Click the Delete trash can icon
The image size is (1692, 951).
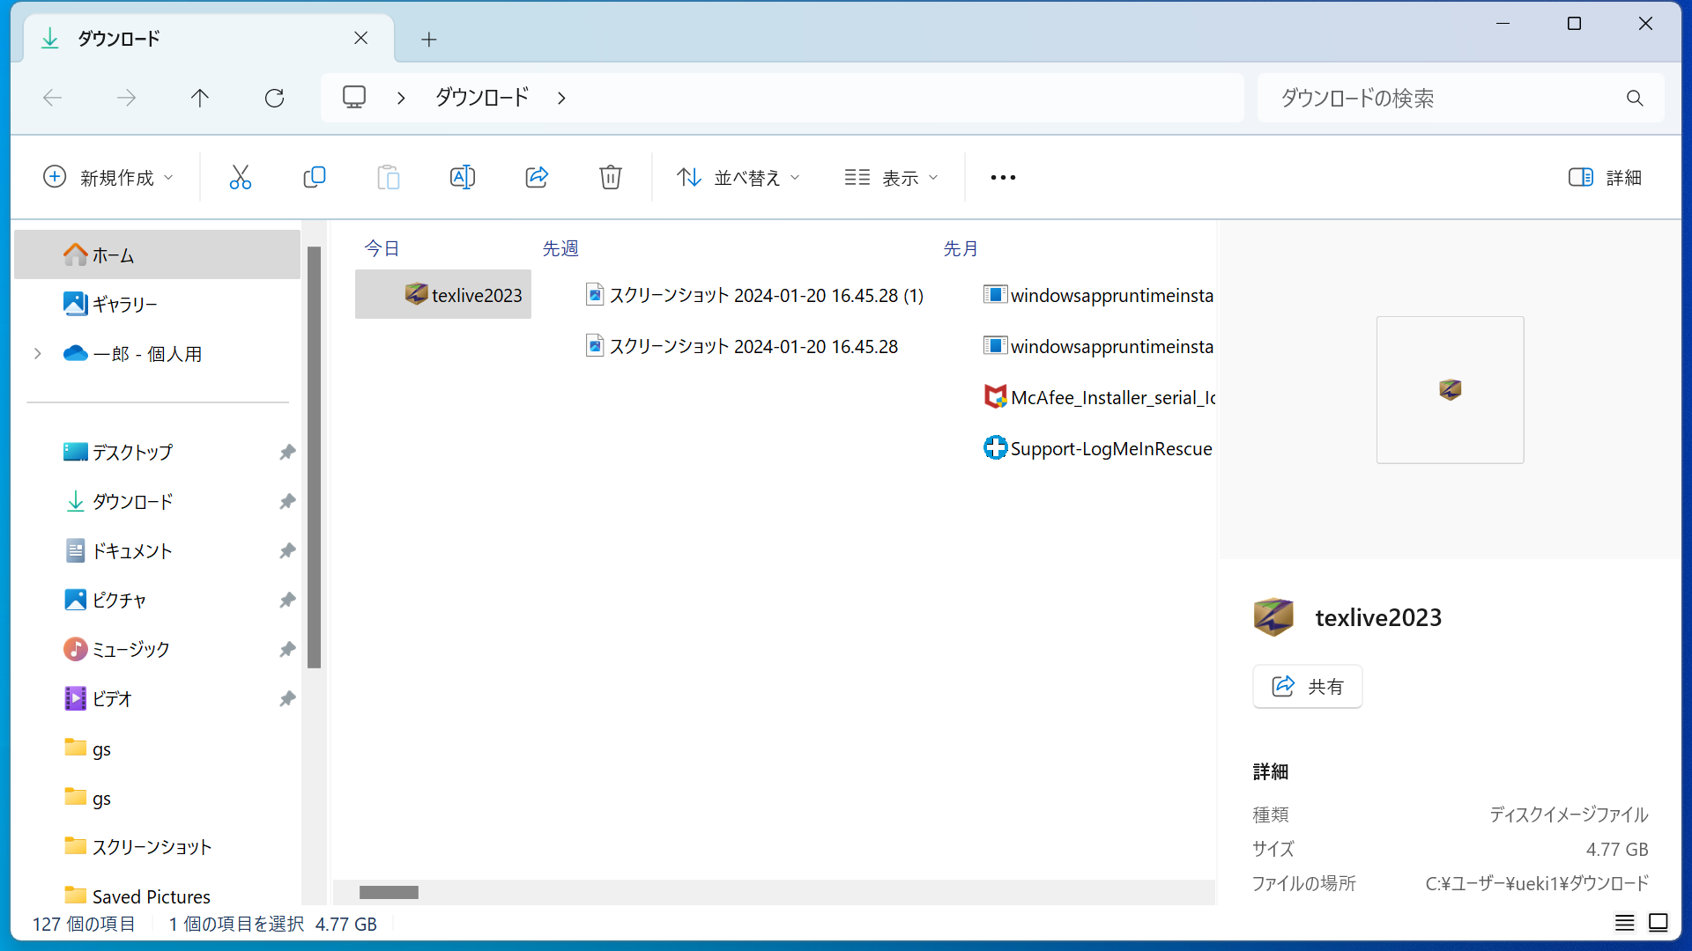pyautogui.click(x=610, y=177)
